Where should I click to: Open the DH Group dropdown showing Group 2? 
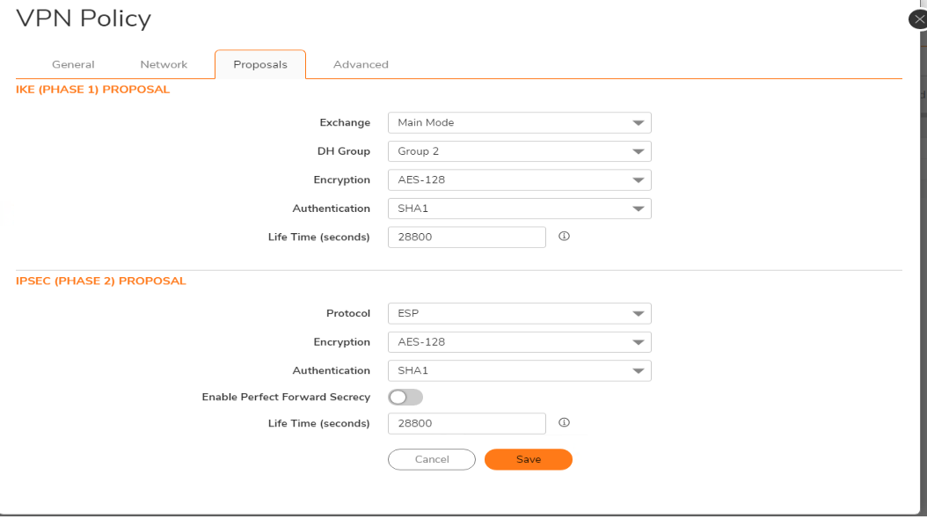pyautogui.click(x=520, y=151)
